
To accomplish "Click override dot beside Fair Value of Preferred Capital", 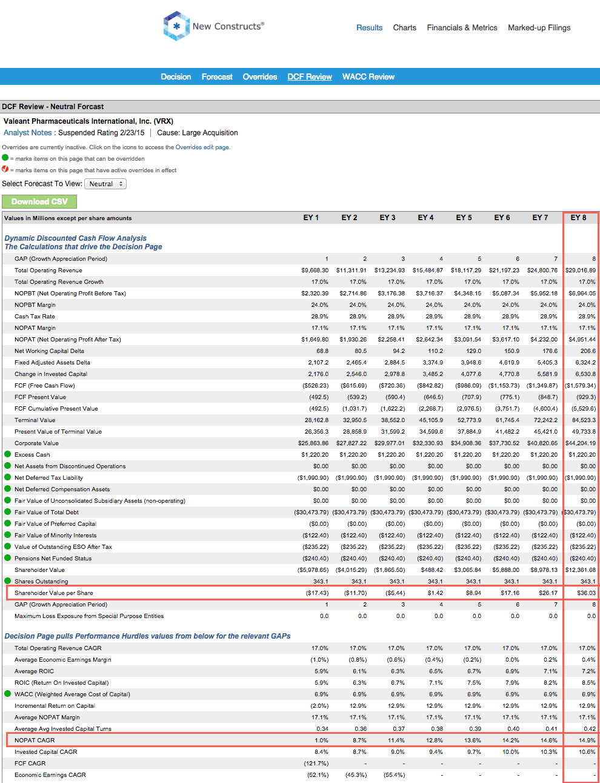I will 8,523.
